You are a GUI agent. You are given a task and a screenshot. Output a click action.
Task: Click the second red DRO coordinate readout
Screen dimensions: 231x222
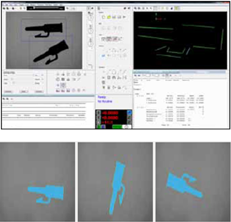(110, 118)
